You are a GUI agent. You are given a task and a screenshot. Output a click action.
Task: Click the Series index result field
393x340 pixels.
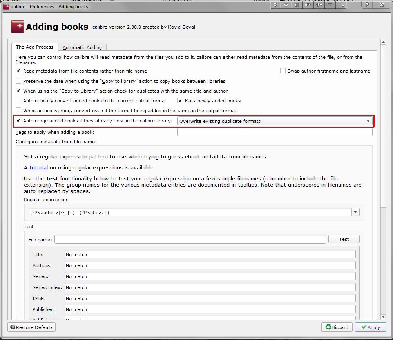click(x=210, y=287)
